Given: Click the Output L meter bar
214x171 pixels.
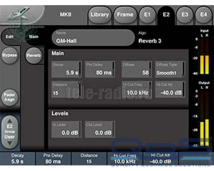Looking at the screenshot, I should 202,118.
